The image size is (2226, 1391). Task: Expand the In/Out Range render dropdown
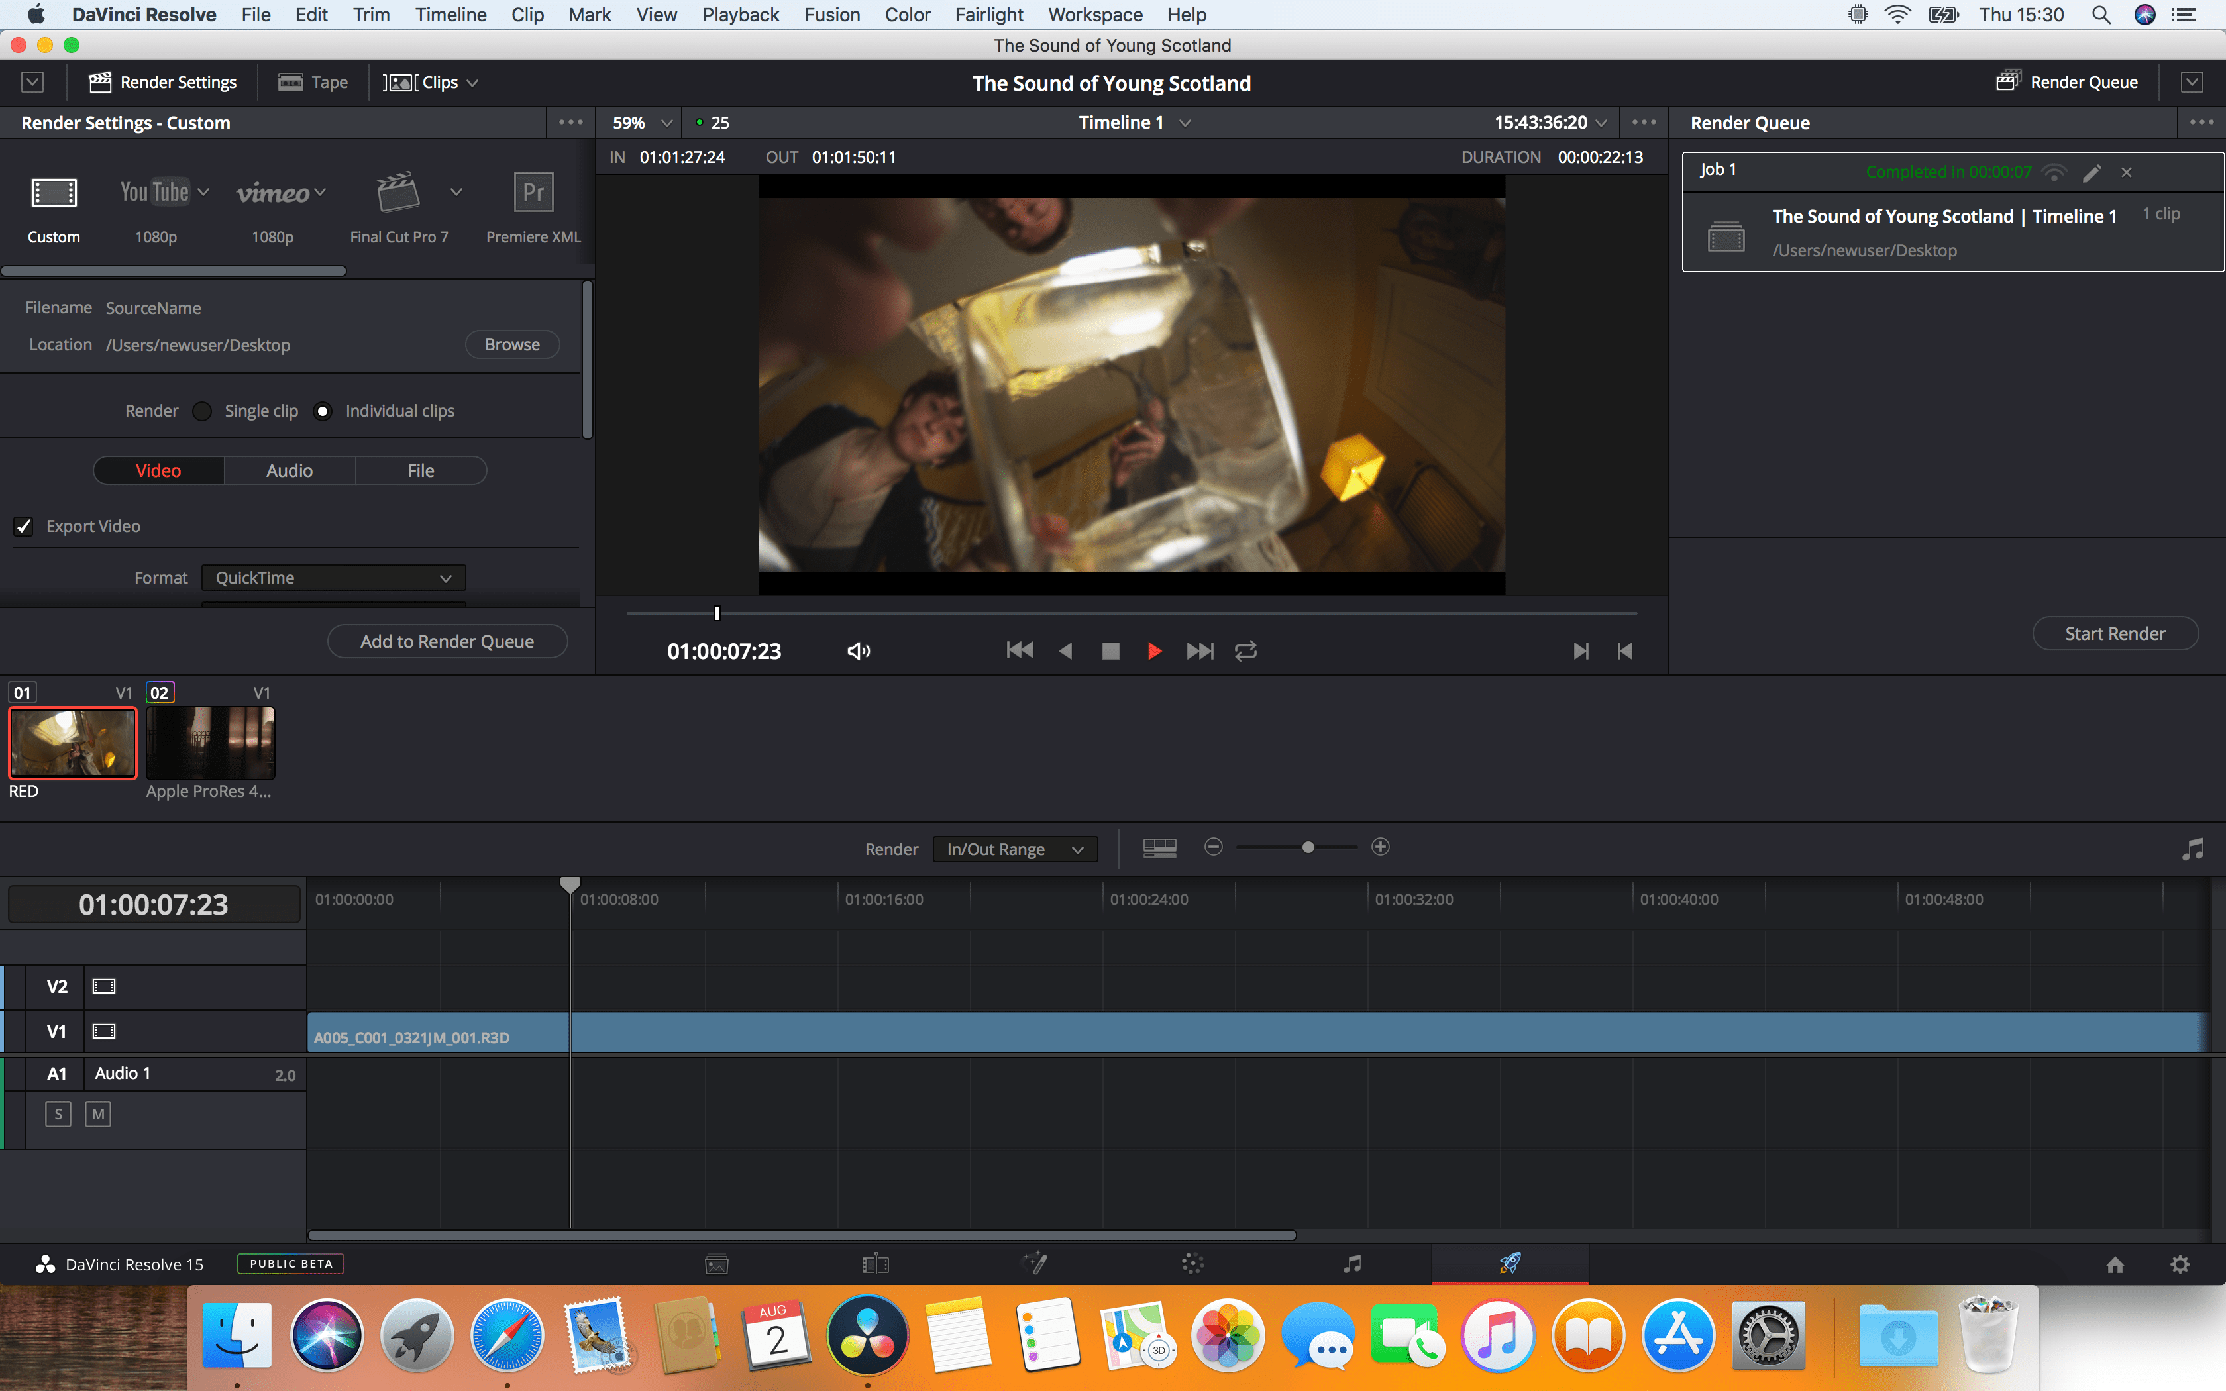[1014, 849]
